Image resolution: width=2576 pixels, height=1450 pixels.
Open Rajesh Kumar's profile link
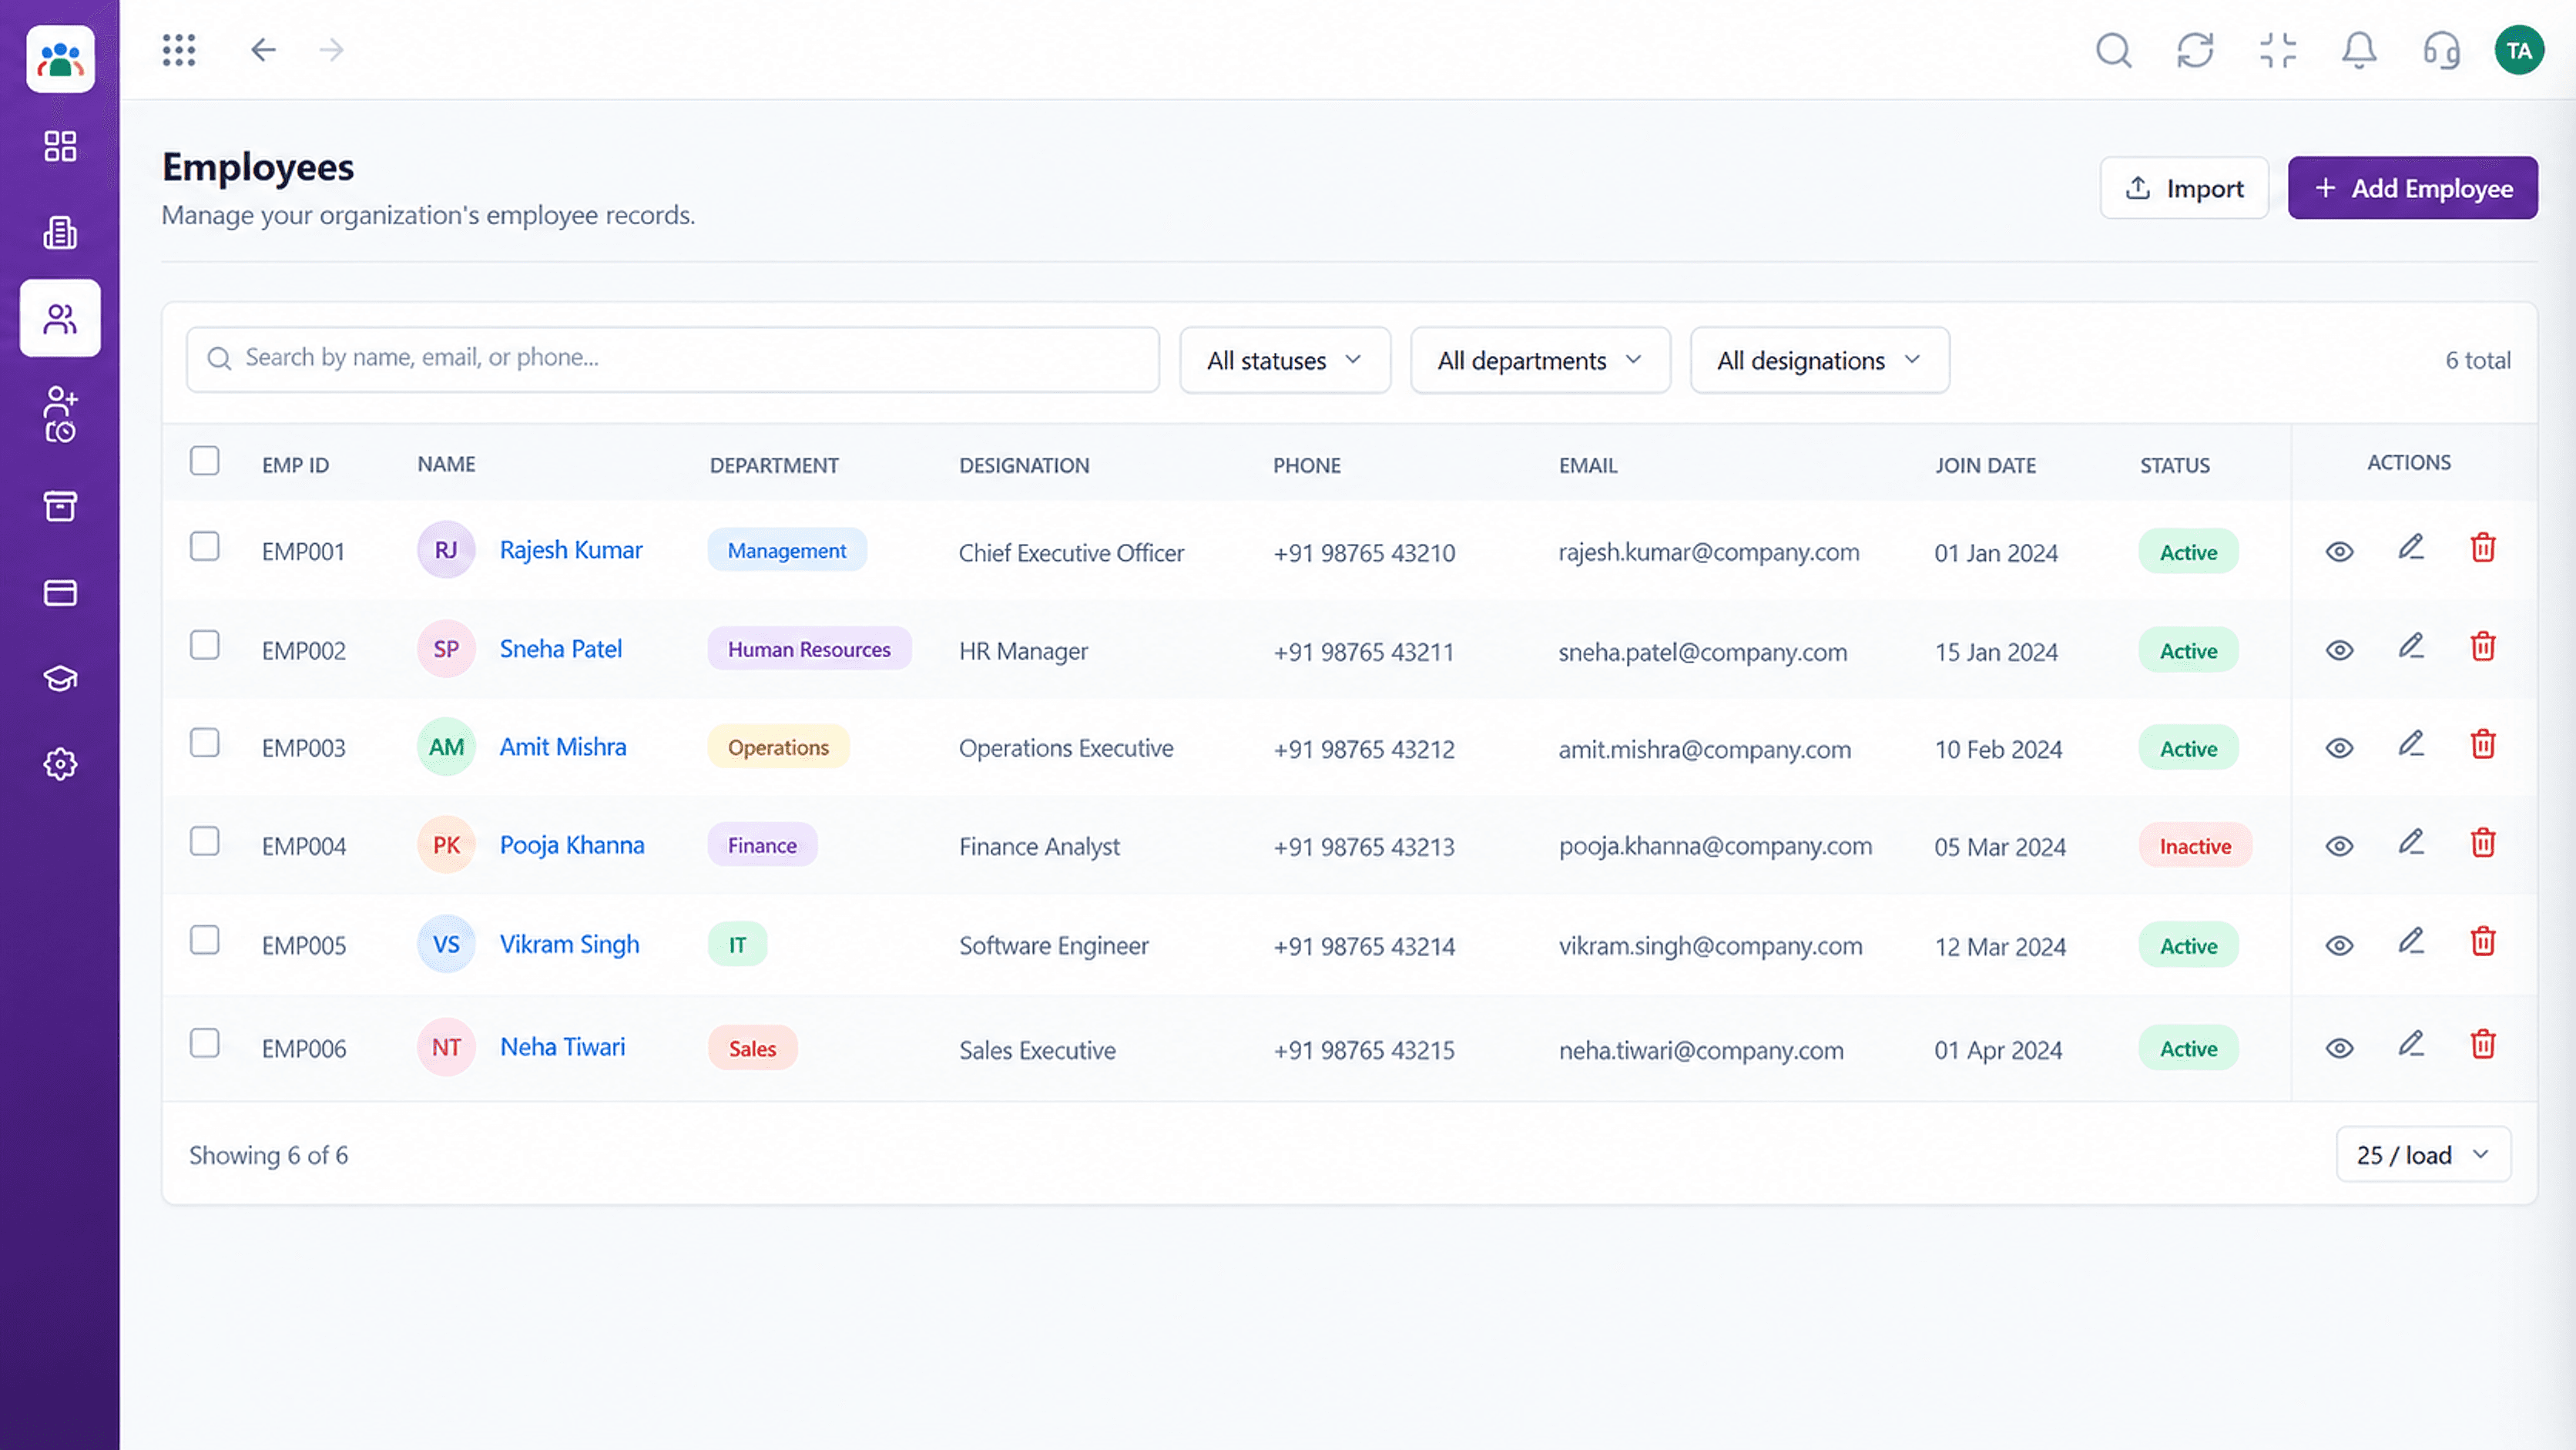(x=571, y=550)
